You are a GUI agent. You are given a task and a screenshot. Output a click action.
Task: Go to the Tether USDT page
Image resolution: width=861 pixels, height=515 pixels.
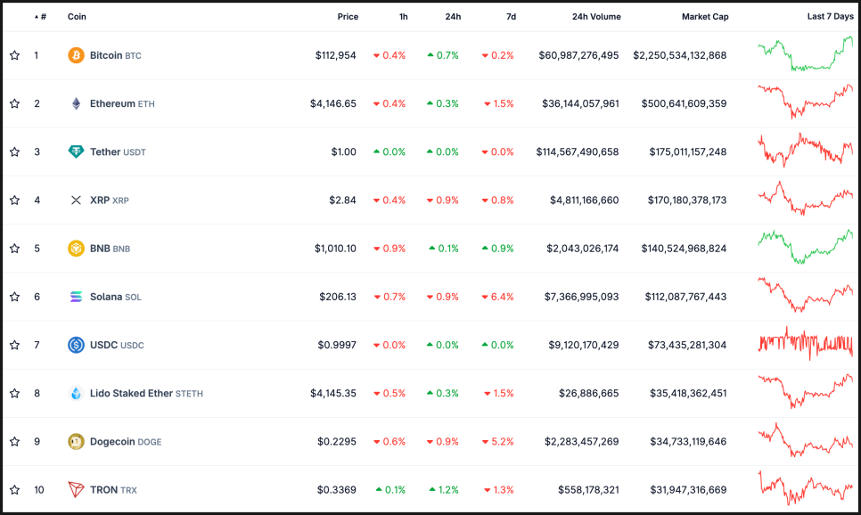118,151
